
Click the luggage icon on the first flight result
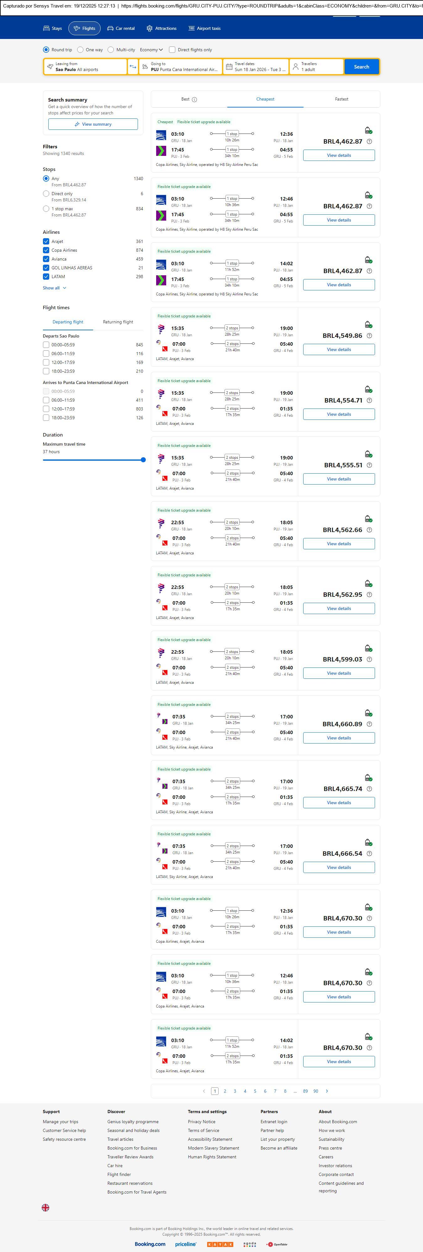(368, 130)
